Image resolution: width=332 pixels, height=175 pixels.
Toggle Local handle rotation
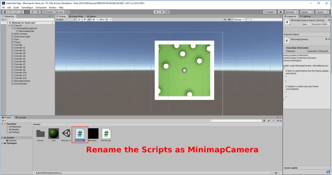(59, 12)
